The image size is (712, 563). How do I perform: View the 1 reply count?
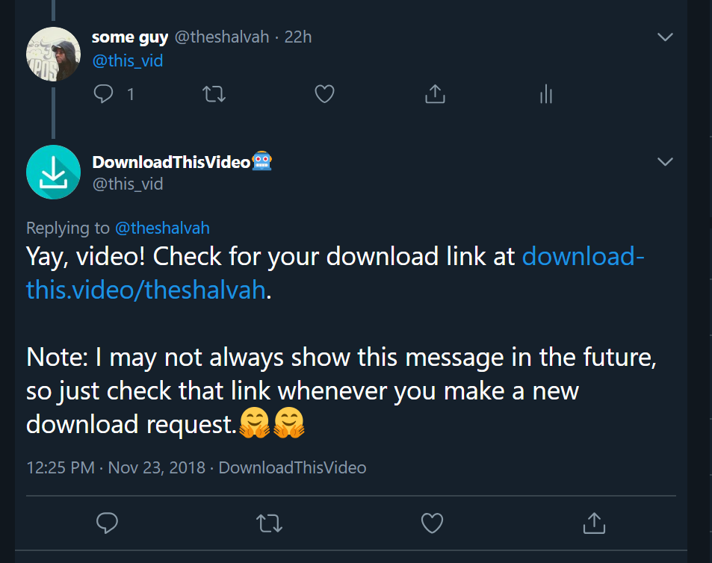[130, 94]
